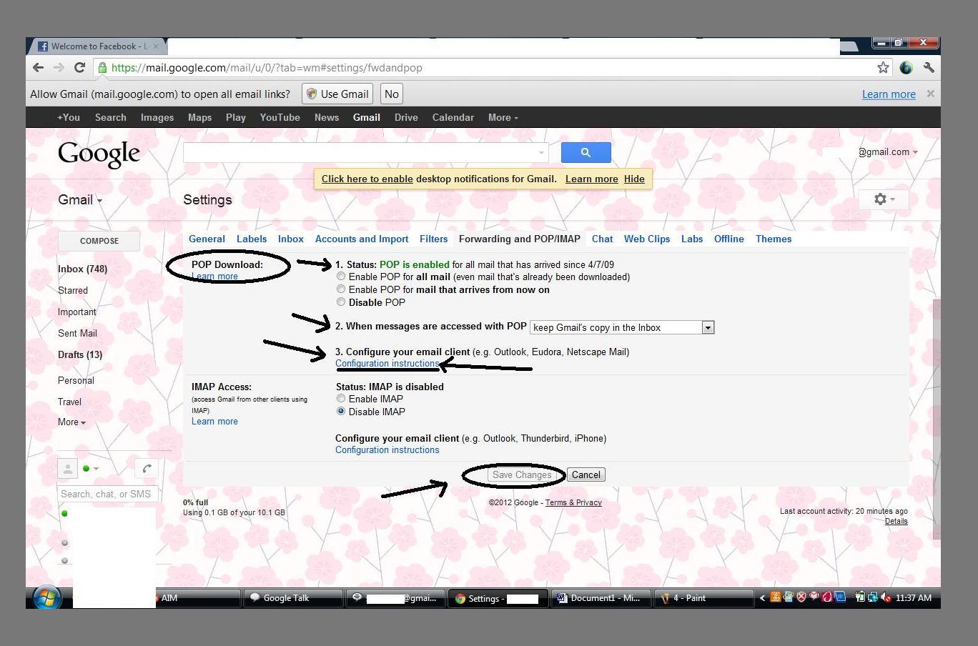Image resolution: width=978 pixels, height=646 pixels.
Task: Open the Windows Start orb
Action: pos(46,597)
